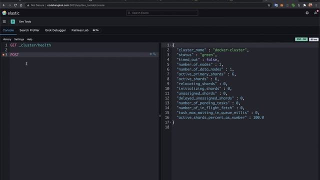
Task: Open the console Help
Action: 29,39
